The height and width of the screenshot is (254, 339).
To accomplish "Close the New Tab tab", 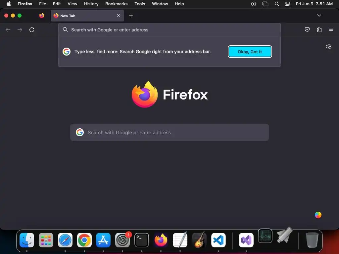I will tap(119, 16).
